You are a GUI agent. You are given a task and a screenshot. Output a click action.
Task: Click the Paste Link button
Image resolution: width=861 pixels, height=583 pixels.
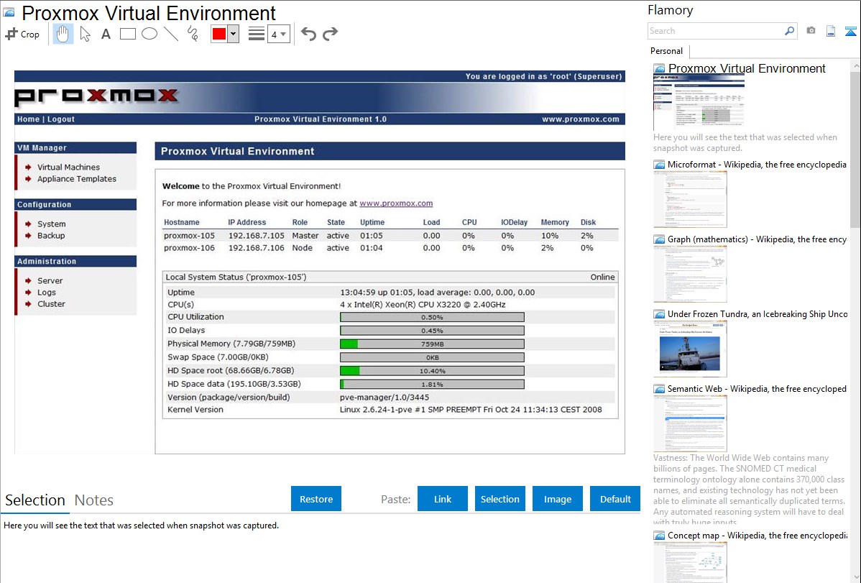[x=443, y=499]
